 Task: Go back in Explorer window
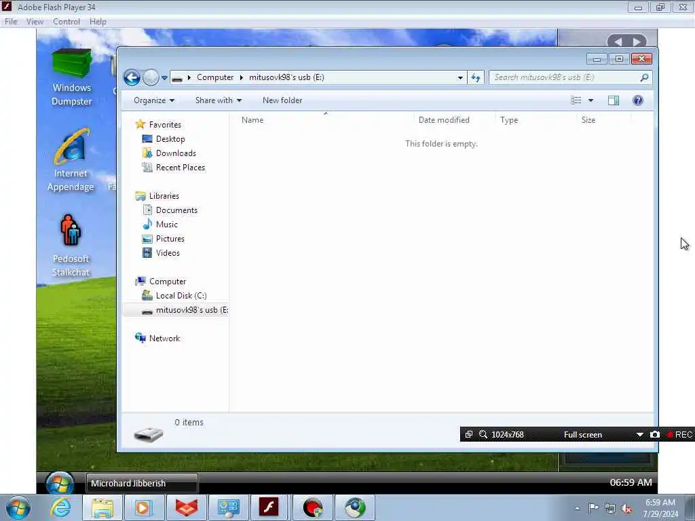[132, 77]
